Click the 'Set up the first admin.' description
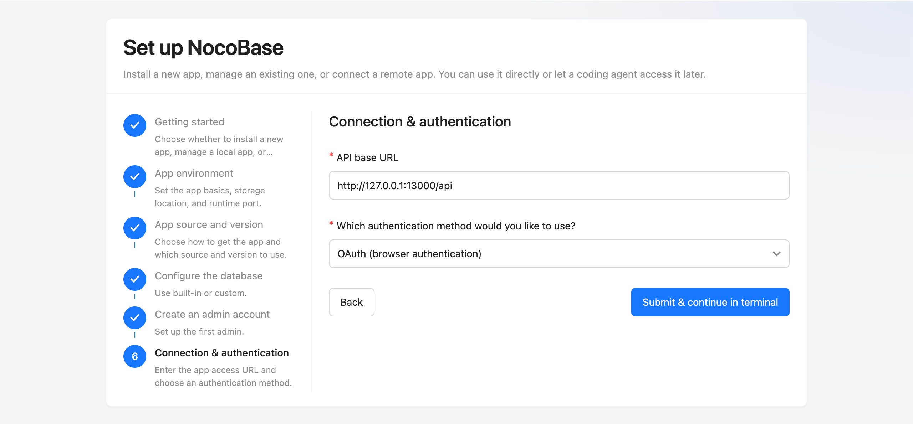913x424 pixels. click(x=199, y=331)
